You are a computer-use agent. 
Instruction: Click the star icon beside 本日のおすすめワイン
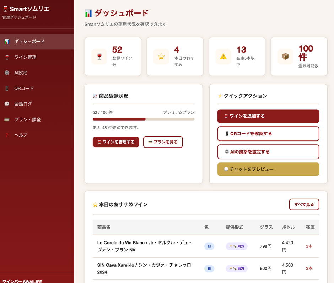coord(95,205)
